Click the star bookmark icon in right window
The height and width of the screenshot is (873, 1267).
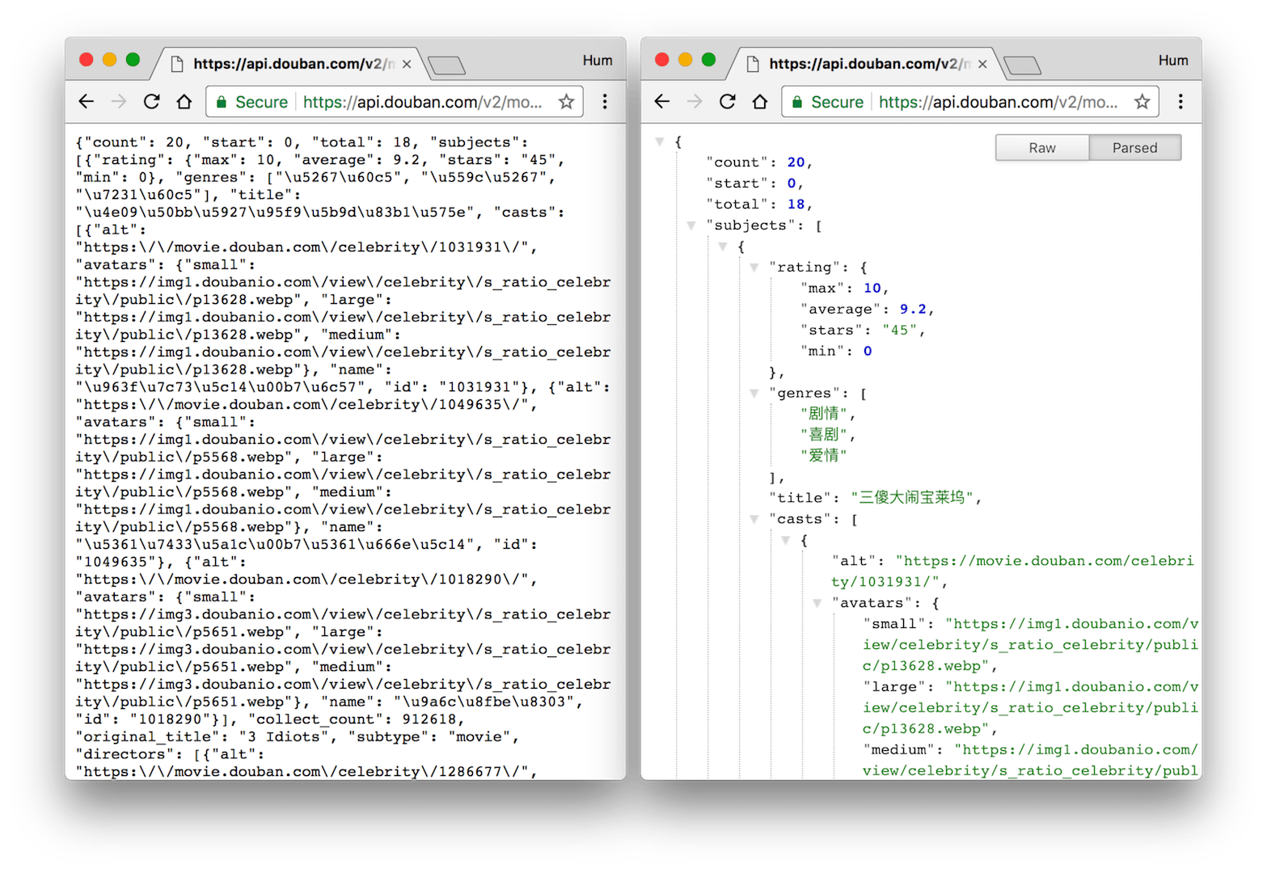pyautogui.click(x=1142, y=102)
